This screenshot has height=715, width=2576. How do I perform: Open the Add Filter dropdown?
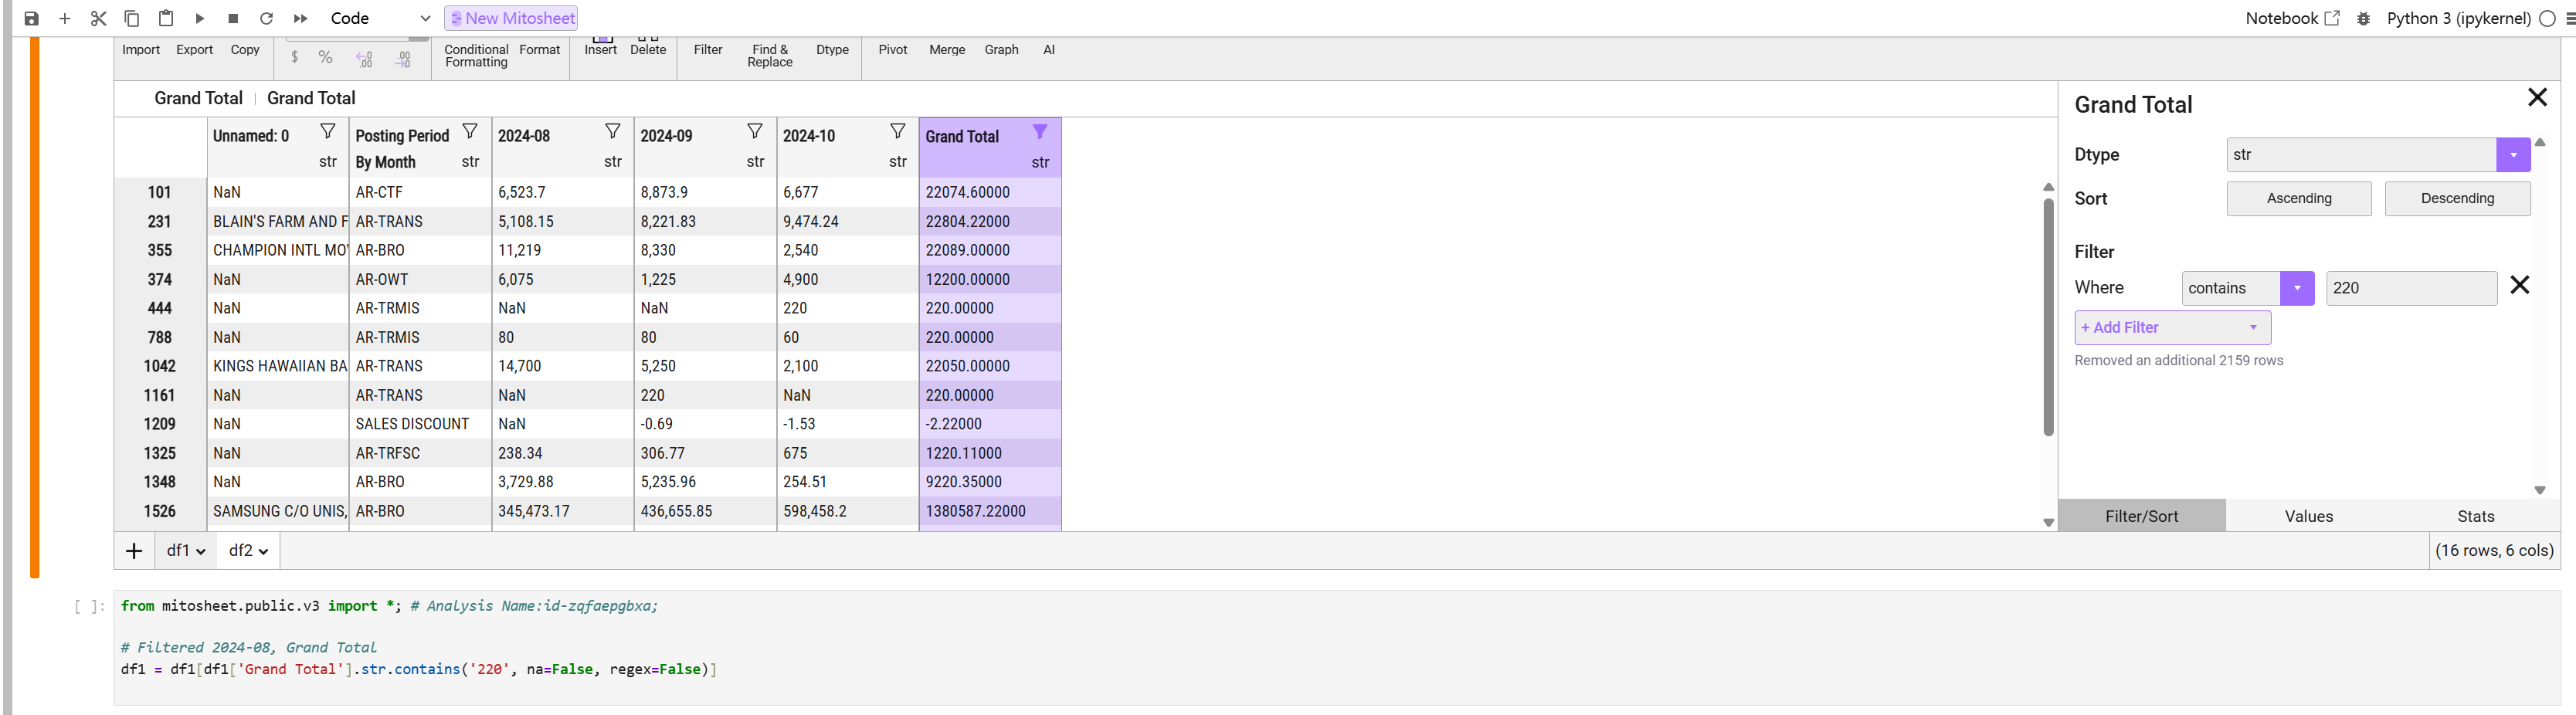tap(2172, 327)
